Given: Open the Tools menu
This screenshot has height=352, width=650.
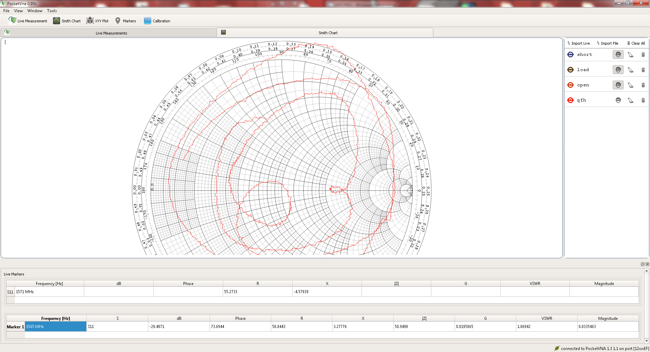Looking at the screenshot, I should coord(52,11).
